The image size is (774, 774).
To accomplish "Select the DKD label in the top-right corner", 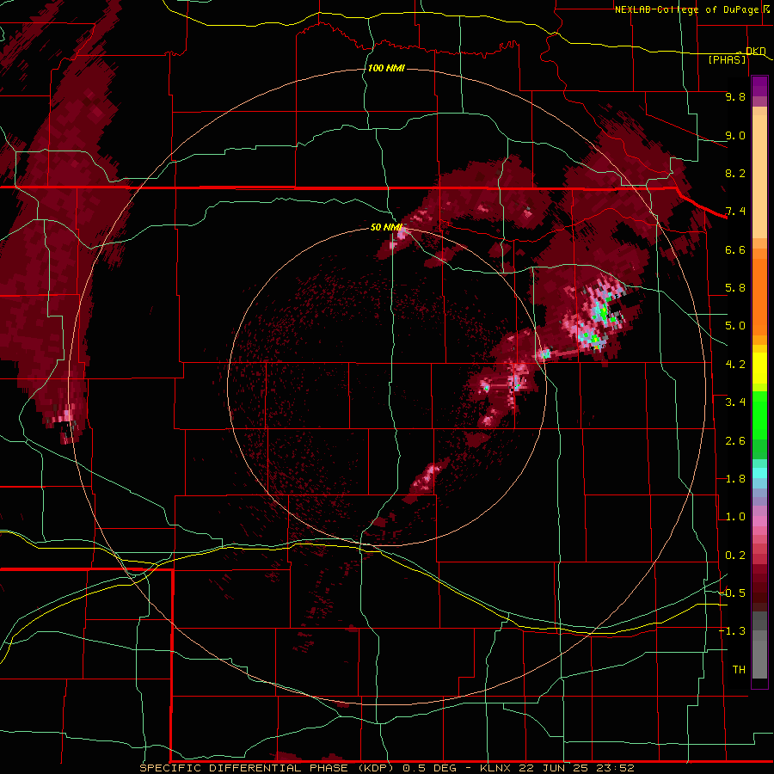I will pos(755,51).
